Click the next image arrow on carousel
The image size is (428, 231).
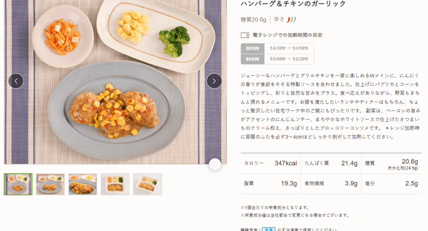click(214, 81)
